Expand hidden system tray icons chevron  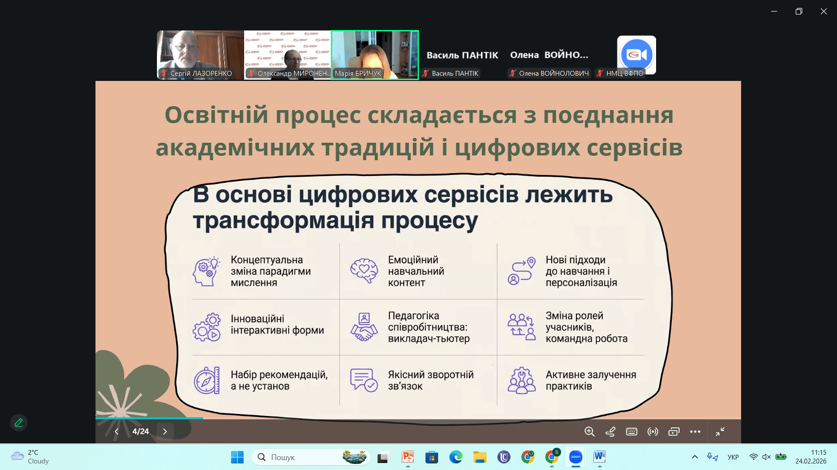[x=695, y=457]
